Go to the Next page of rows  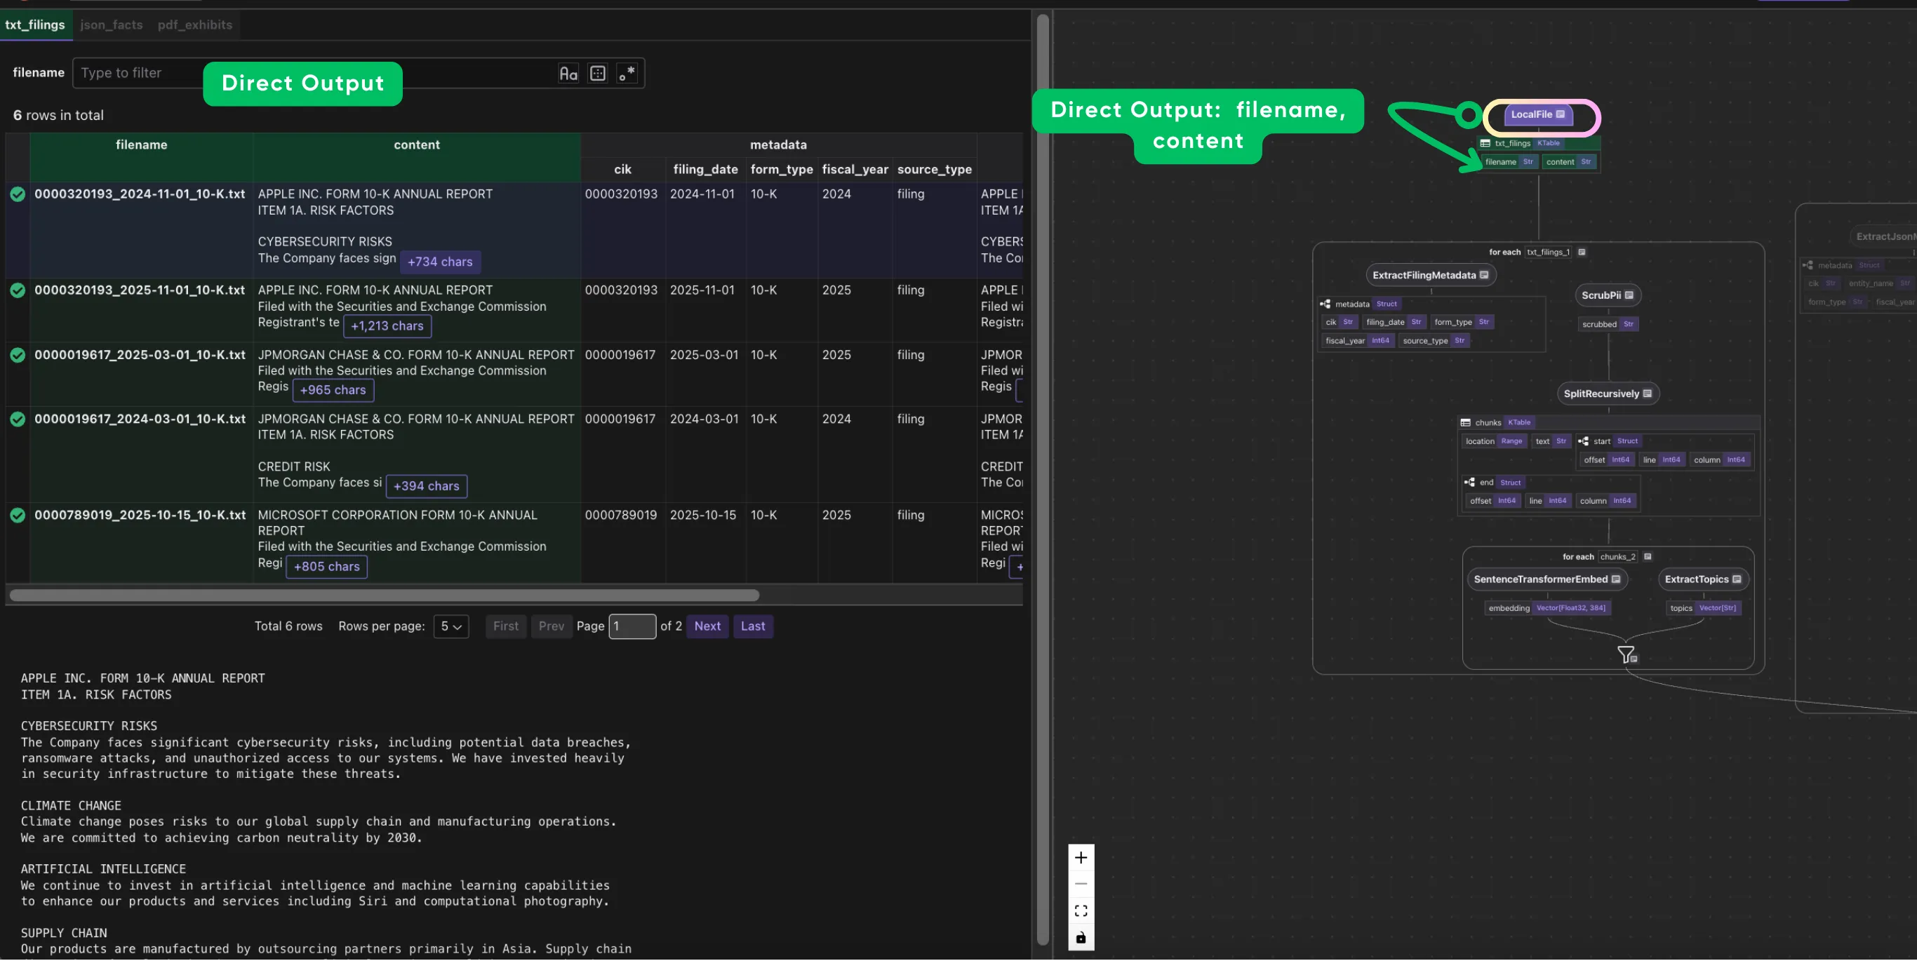pos(707,627)
